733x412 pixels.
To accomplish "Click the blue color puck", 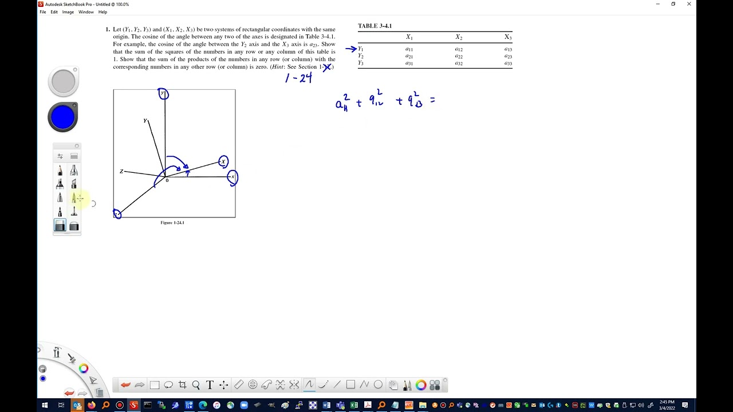I will 63,117.
